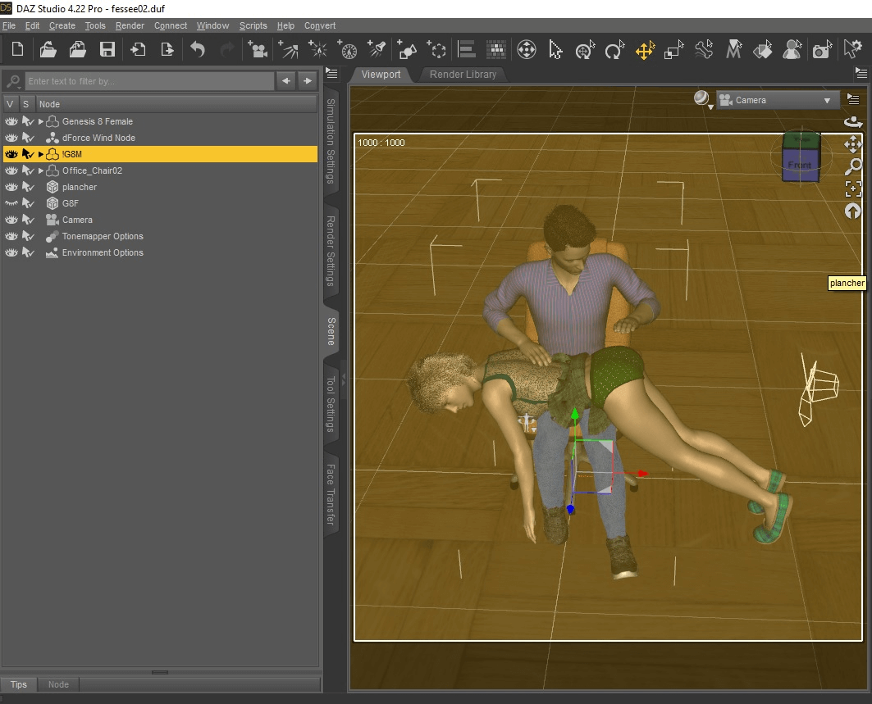Open the Node tab at bottom

coord(58,684)
